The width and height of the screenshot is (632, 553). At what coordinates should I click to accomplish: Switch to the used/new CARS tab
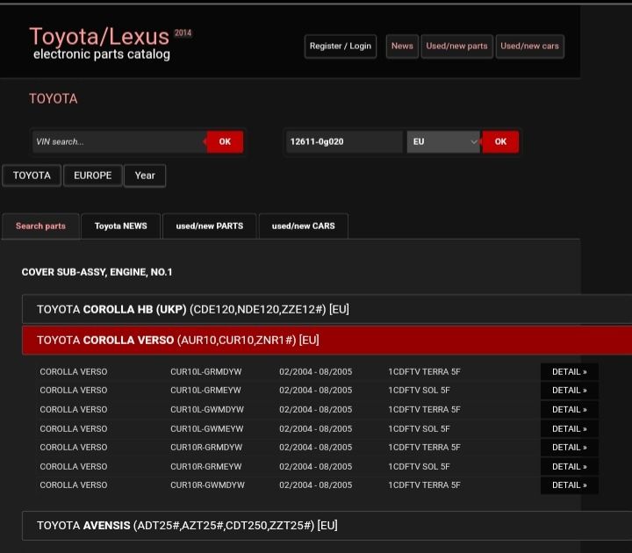click(x=304, y=226)
